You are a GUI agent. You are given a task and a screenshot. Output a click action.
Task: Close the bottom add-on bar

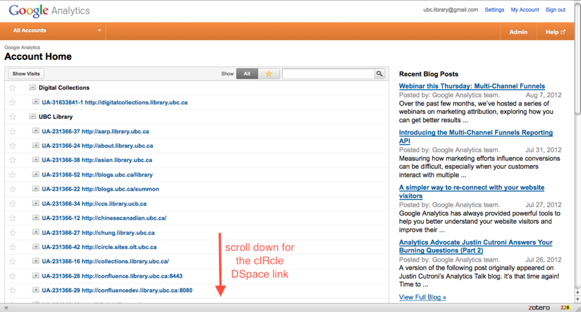click(x=6, y=307)
